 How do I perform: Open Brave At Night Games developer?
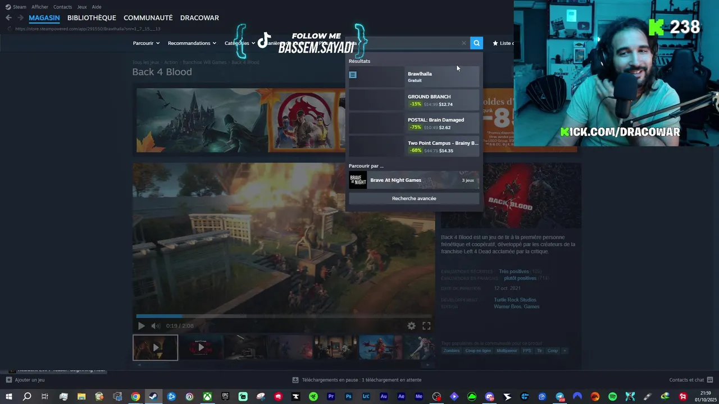414,180
